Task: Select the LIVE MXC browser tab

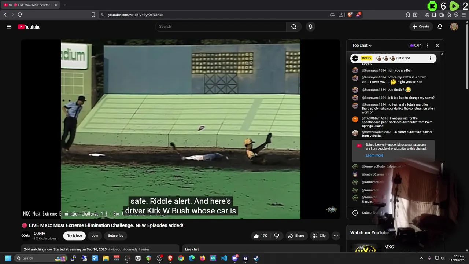Action: pyautogui.click(x=30, y=5)
